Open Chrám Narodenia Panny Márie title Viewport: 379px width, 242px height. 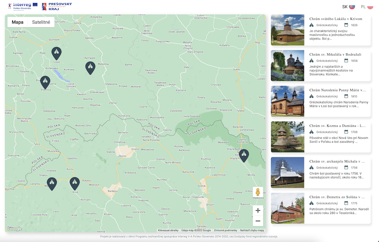click(x=337, y=90)
